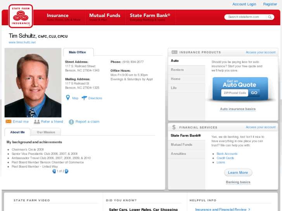
Task: Click the '1 of 2' page indicator
Action: [61, 171]
